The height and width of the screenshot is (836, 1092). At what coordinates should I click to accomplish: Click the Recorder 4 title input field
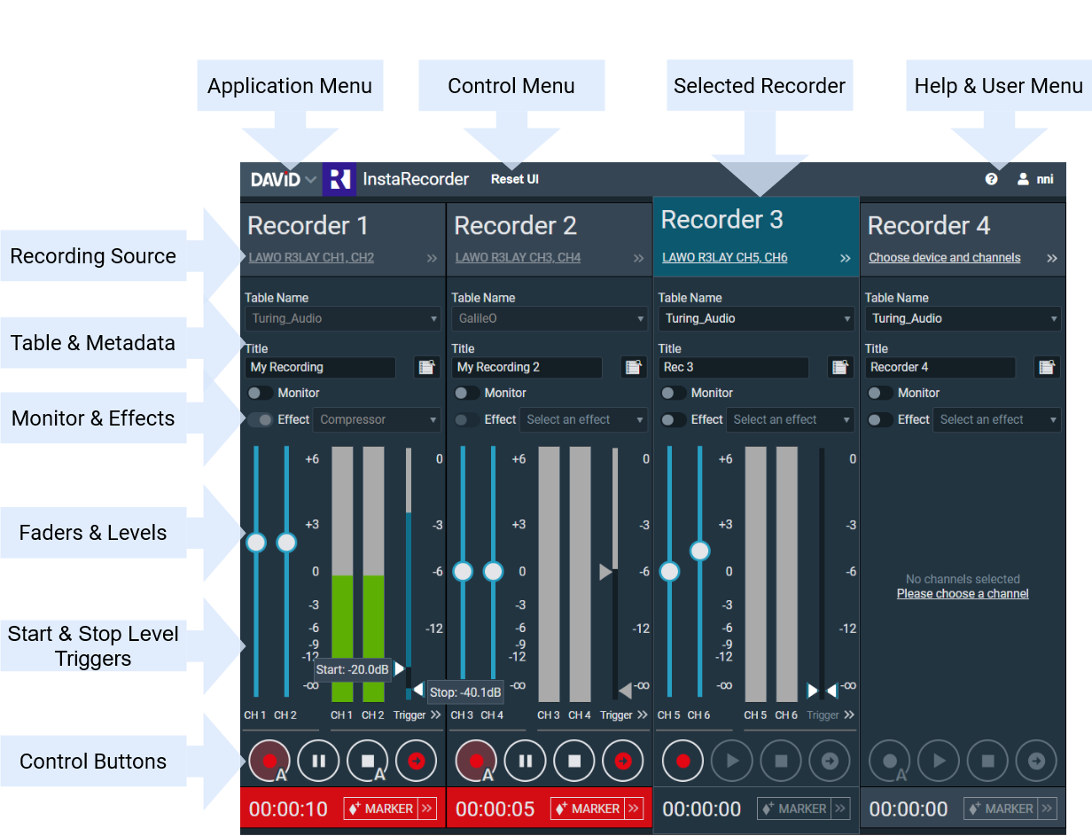(940, 367)
